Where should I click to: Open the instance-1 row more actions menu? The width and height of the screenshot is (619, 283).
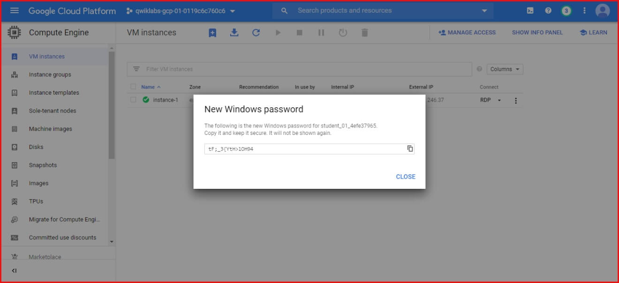click(516, 100)
